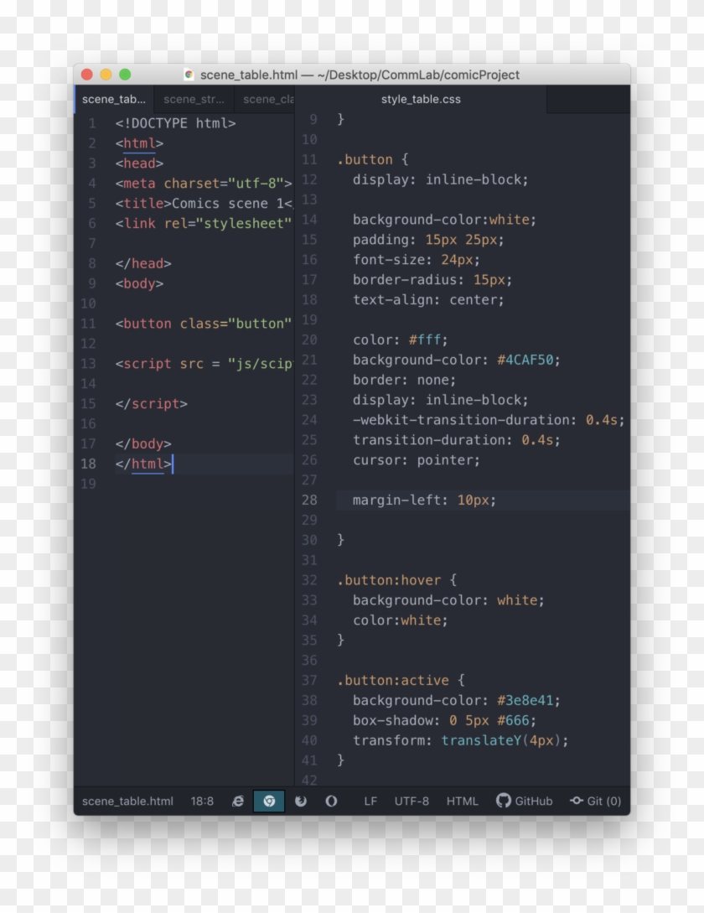This screenshot has width=704, height=913.
Task: Click scene_table.html file name in status bar
Action: pos(127,801)
